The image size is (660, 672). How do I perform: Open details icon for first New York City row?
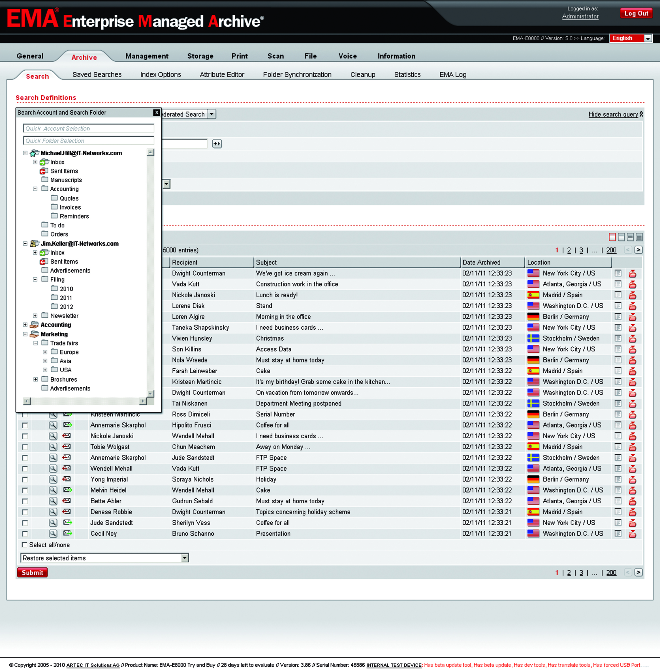pos(618,273)
